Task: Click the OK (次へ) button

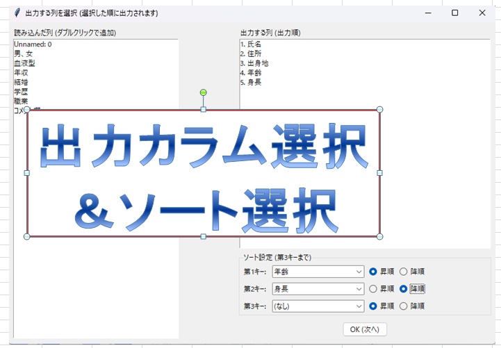Action: coord(365,329)
